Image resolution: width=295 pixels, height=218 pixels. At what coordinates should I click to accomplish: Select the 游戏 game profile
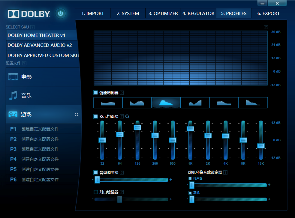click(44, 114)
